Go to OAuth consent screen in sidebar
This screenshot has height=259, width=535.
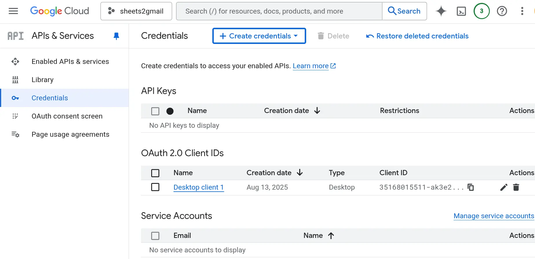click(x=67, y=116)
